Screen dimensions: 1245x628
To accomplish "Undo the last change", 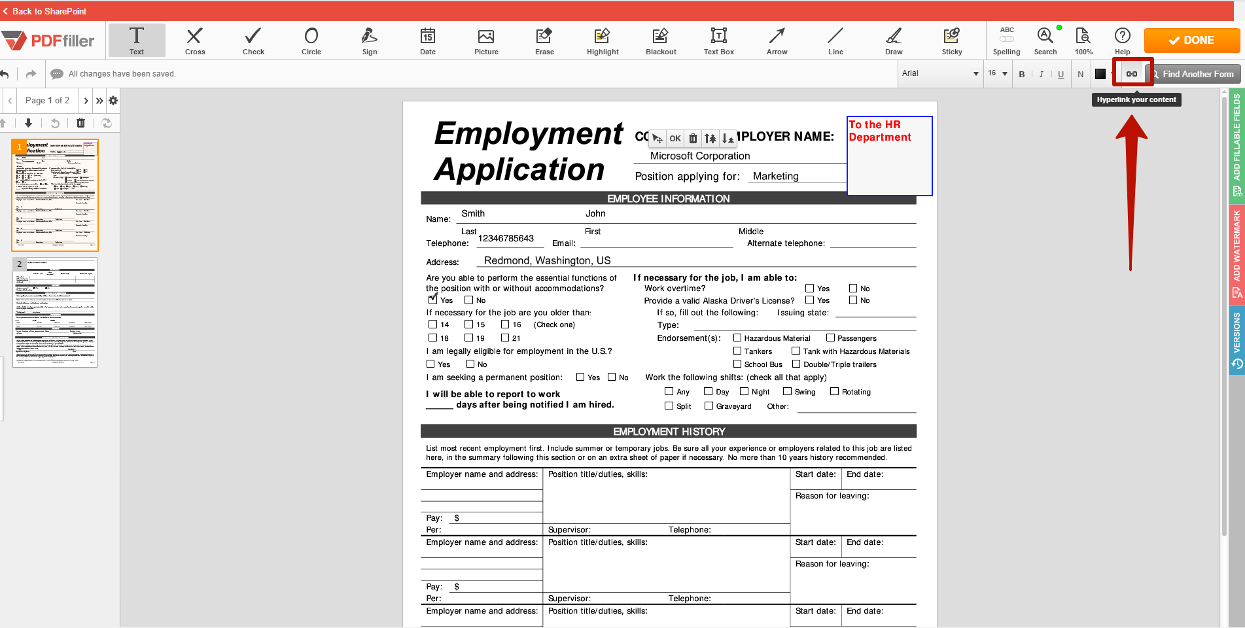I will [x=5, y=74].
